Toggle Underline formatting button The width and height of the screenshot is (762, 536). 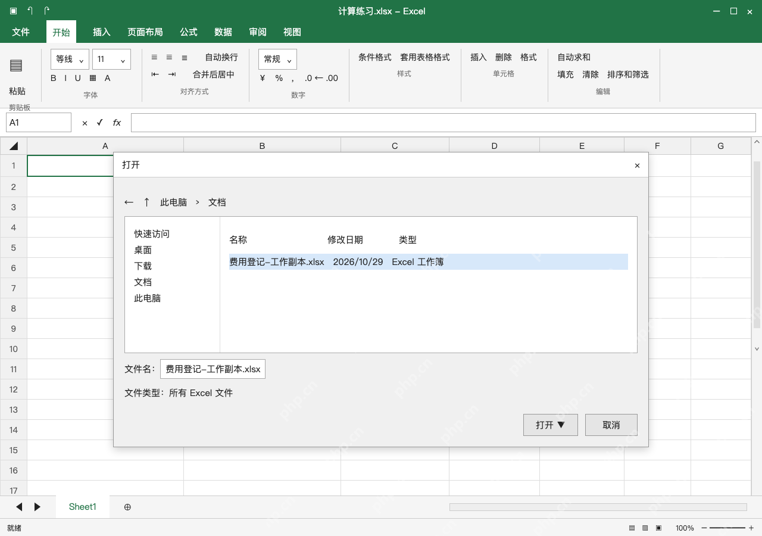tap(77, 78)
